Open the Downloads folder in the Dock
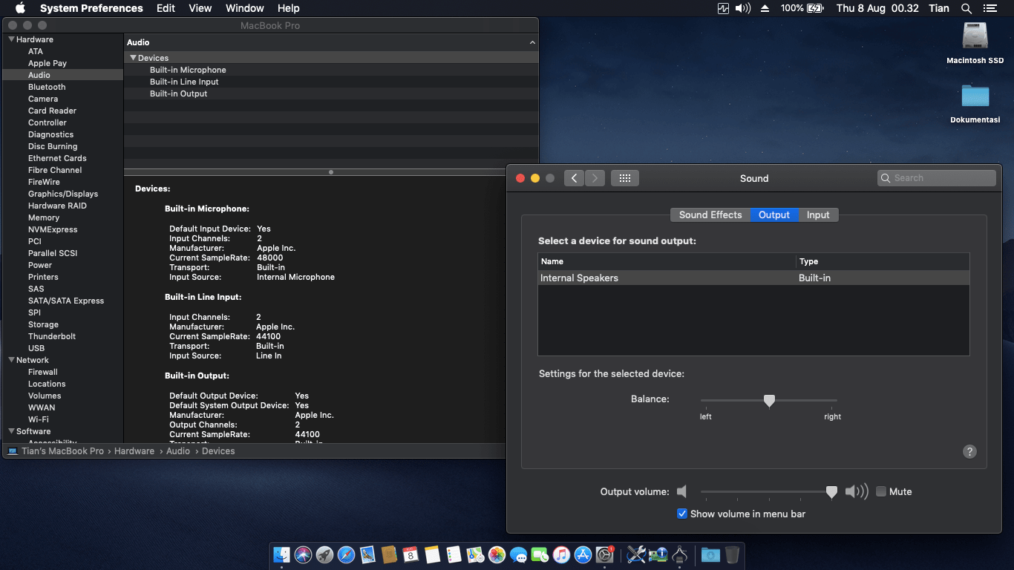This screenshot has height=570, width=1014. pyautogui.click(x=710, y=554)
